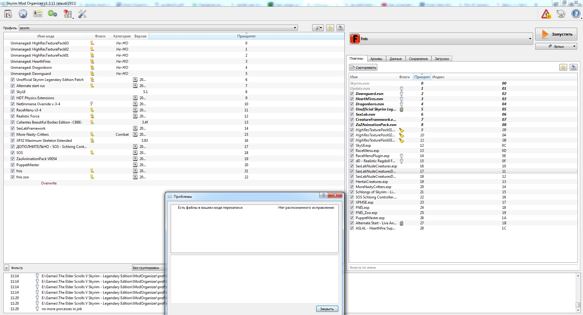583x315 pixels.
Task: Click the log panel vertical scrollbar
Action: point(578,292)
